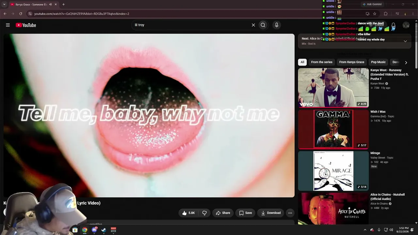Clear the 'lil troy' search text
This screenshot has width=418, height=235.
coord(253,25)
